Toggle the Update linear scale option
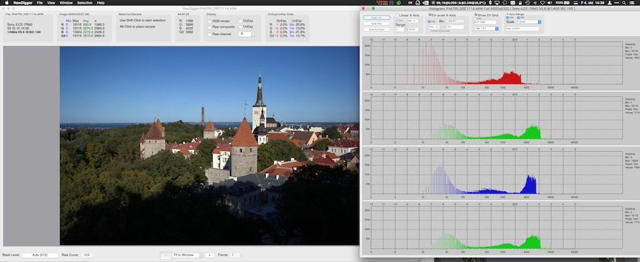Screen dimensions: 640x262 (429, 31)
